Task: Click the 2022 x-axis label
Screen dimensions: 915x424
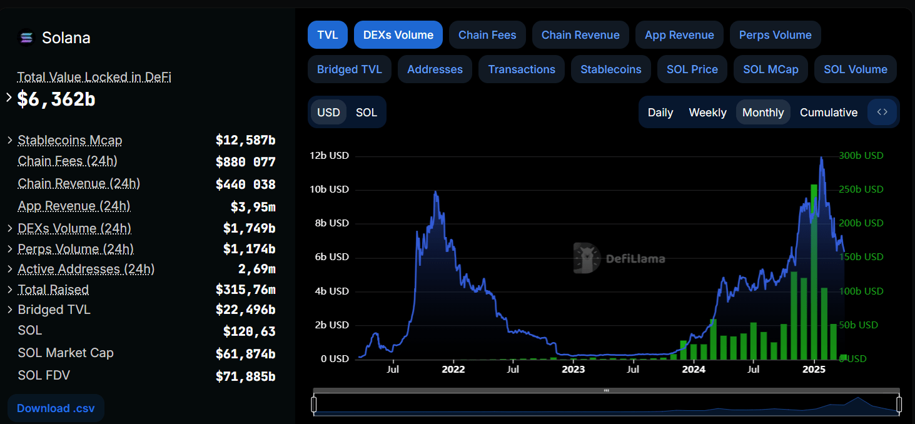Action: (453, 370)
